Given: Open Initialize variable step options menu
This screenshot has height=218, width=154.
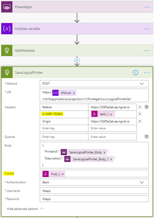Looking at the screenshot, I should click(x=147, y=29).
